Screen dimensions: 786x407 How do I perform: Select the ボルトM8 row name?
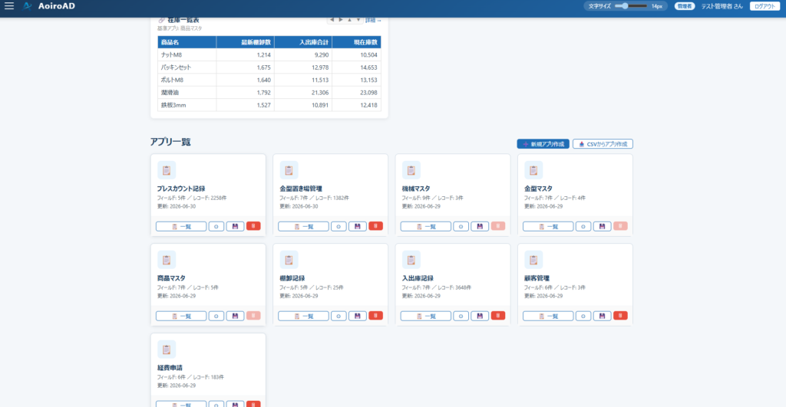172,80
